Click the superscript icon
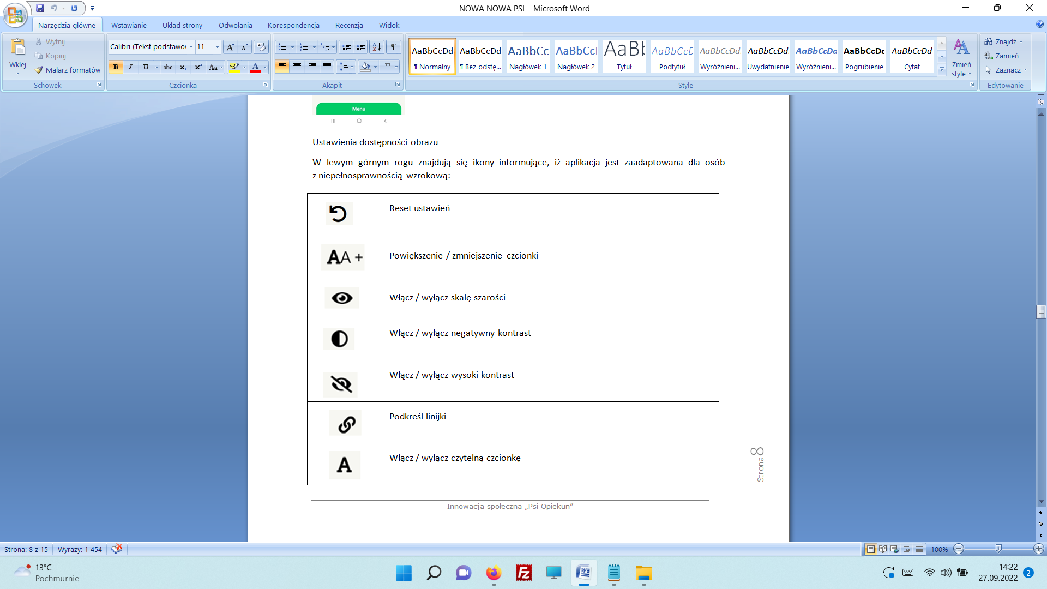1047x589 pixels. point(198,67)
